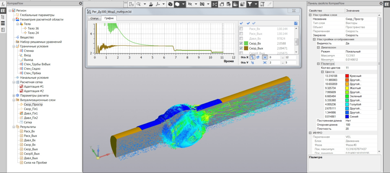Click the KompasFlow tree panel gear icon
390x173 pixels.
click(80, 3)
